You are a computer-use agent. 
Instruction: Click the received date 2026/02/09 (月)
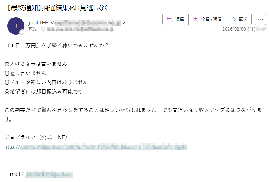pyautogui.click(x=238, y=29)
